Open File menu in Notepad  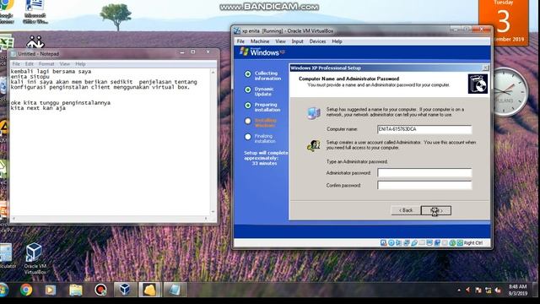click(x=16, y=64)
